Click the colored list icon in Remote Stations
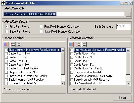This screenshot has height=103, width=134. (x=71, y=45)
